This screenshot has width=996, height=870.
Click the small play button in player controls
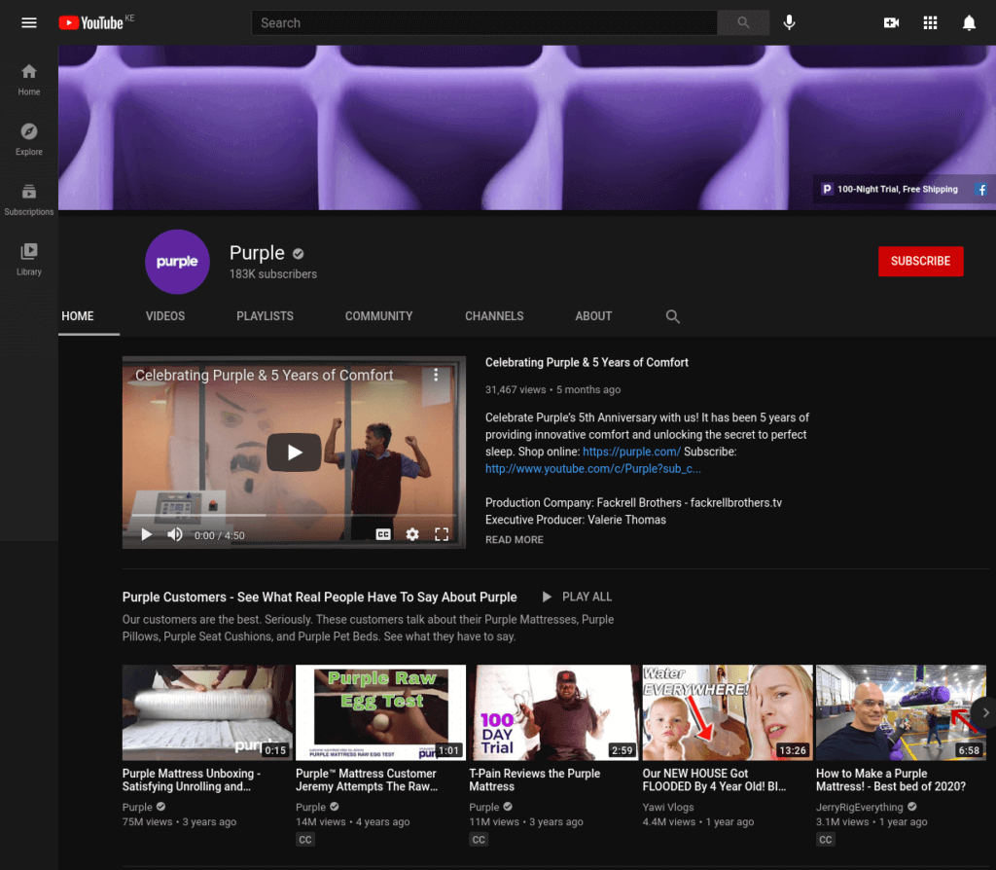[x=147, y=535]
